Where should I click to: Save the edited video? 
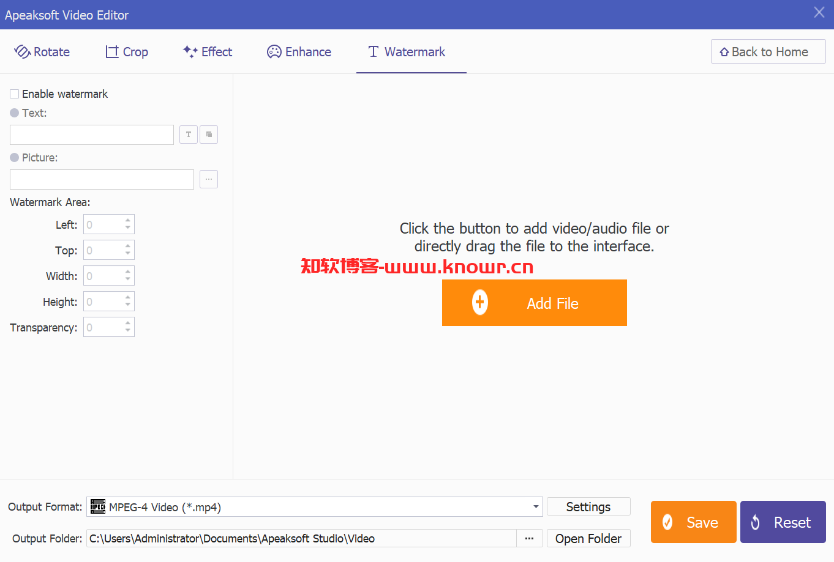click(x=693, y=522)
